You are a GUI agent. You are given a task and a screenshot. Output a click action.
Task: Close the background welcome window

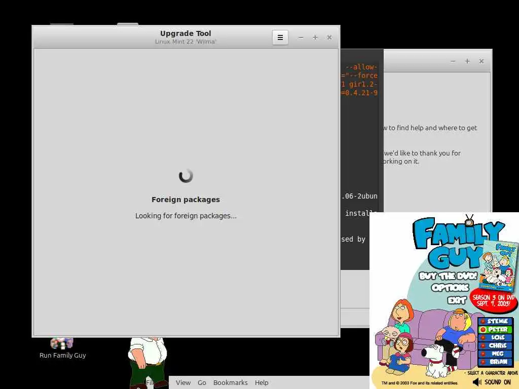click(481, 61)
